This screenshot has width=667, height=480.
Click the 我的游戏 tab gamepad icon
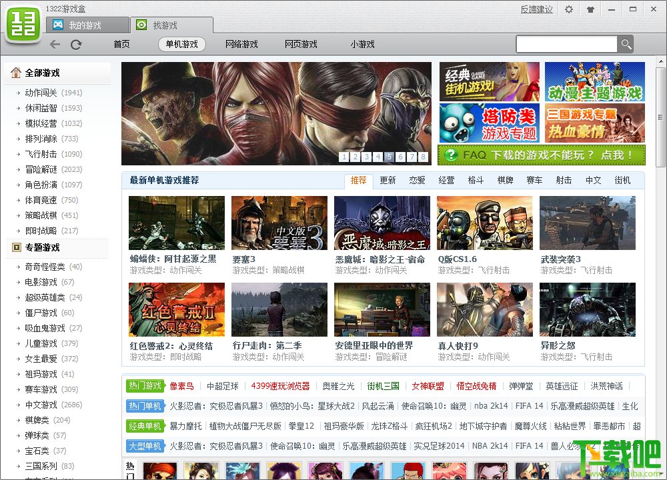click(58, 25)
